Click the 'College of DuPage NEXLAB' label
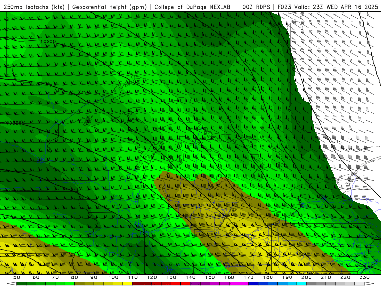 (x=192, y=7)
